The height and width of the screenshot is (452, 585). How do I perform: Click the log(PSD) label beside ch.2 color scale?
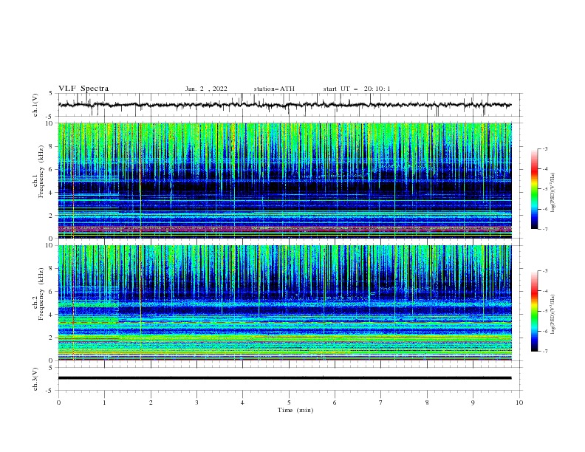552,315
